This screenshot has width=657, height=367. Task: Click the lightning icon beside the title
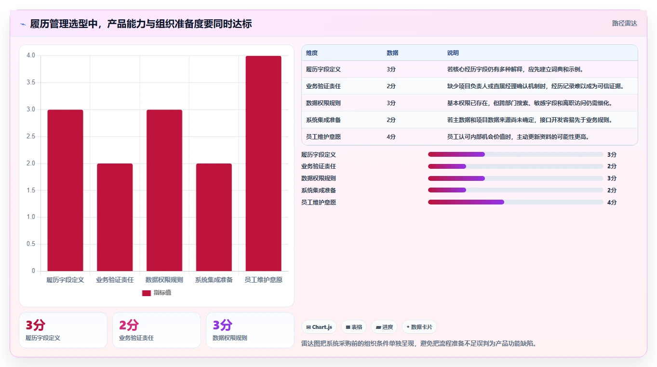[x=23, y=24]
